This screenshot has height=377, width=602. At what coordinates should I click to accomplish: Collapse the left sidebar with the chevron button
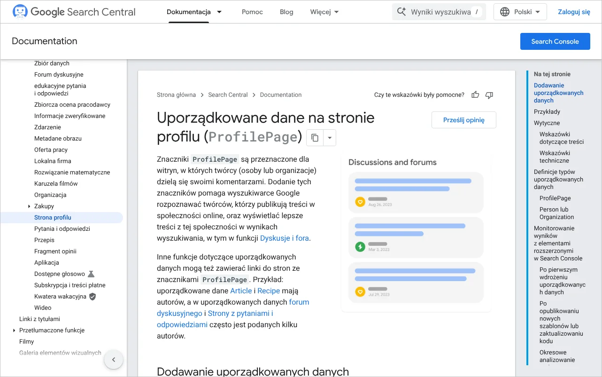pos(113,360)
